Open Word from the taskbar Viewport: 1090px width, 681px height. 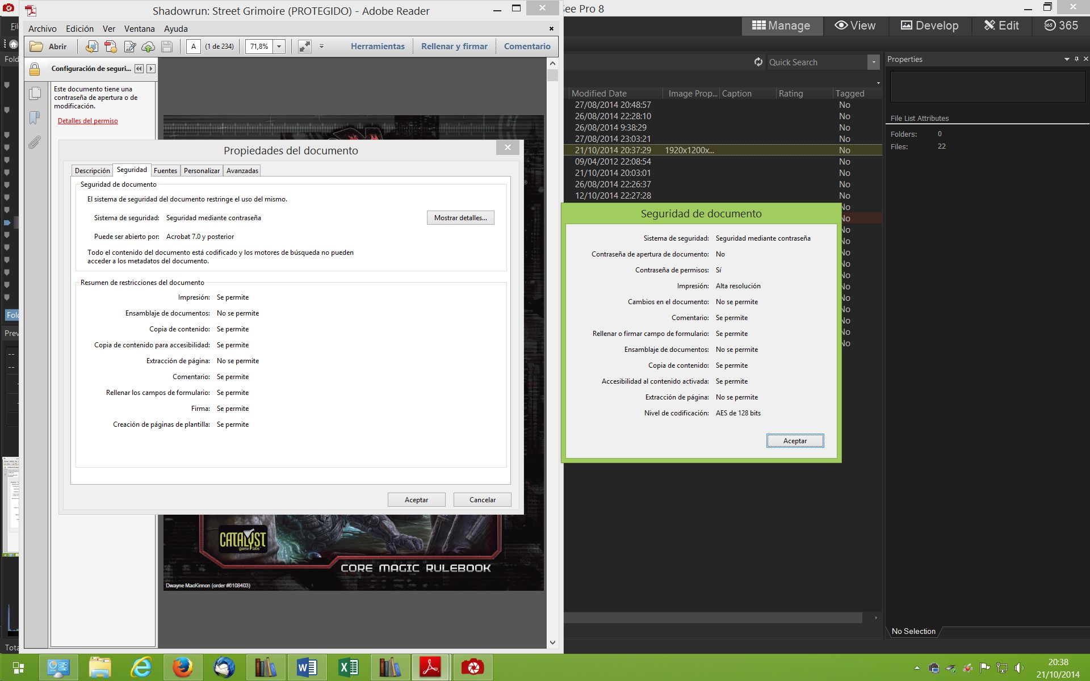307,667
